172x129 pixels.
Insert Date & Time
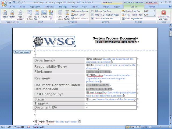click(30, 15)
